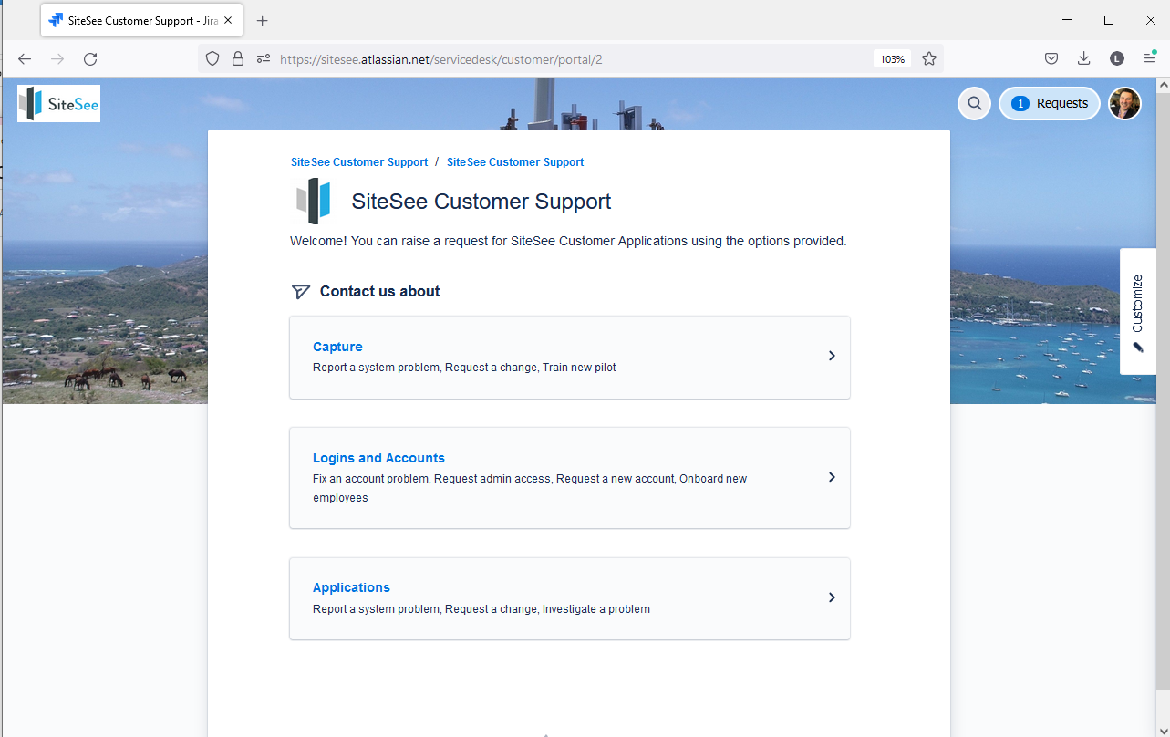Open the Applications request category
This screenshot has height=737, width=1170.
(x=570, y=598)
